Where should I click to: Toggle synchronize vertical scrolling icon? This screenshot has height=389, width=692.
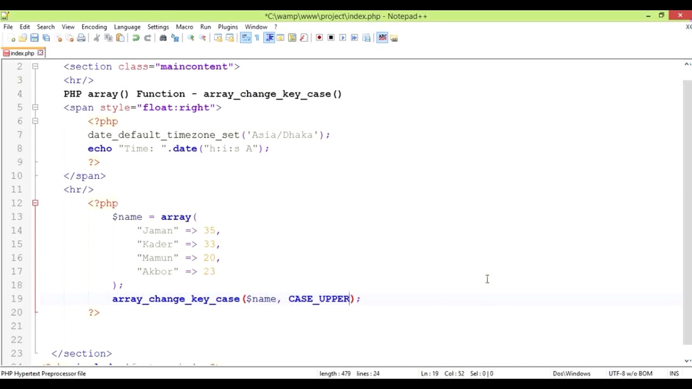[x=218, y=38]
